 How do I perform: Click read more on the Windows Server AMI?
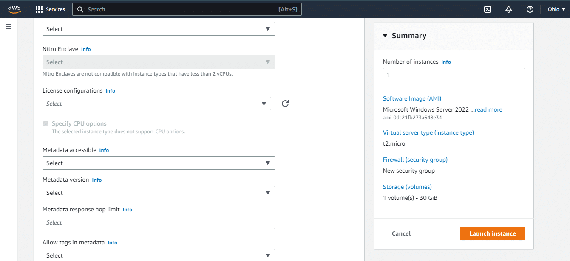(x=488, y=109)
